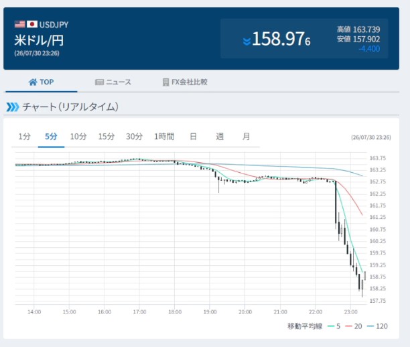Click the building icon beside FX会社比較
410x347 pixels.
[165, 82]
